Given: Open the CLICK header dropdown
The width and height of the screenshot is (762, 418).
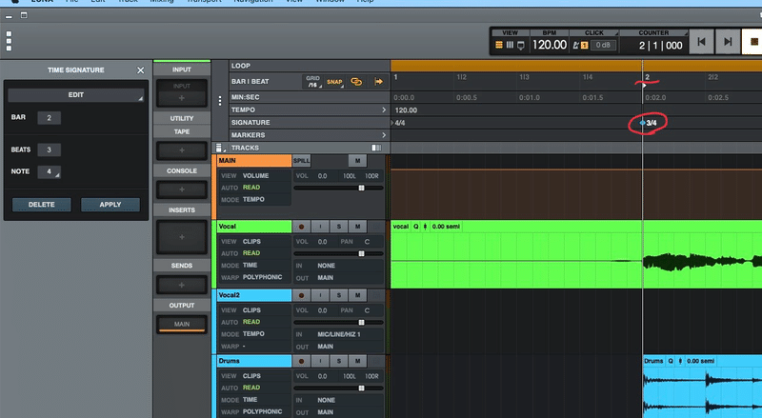Looking at the screenshot, I should (593, 32).
